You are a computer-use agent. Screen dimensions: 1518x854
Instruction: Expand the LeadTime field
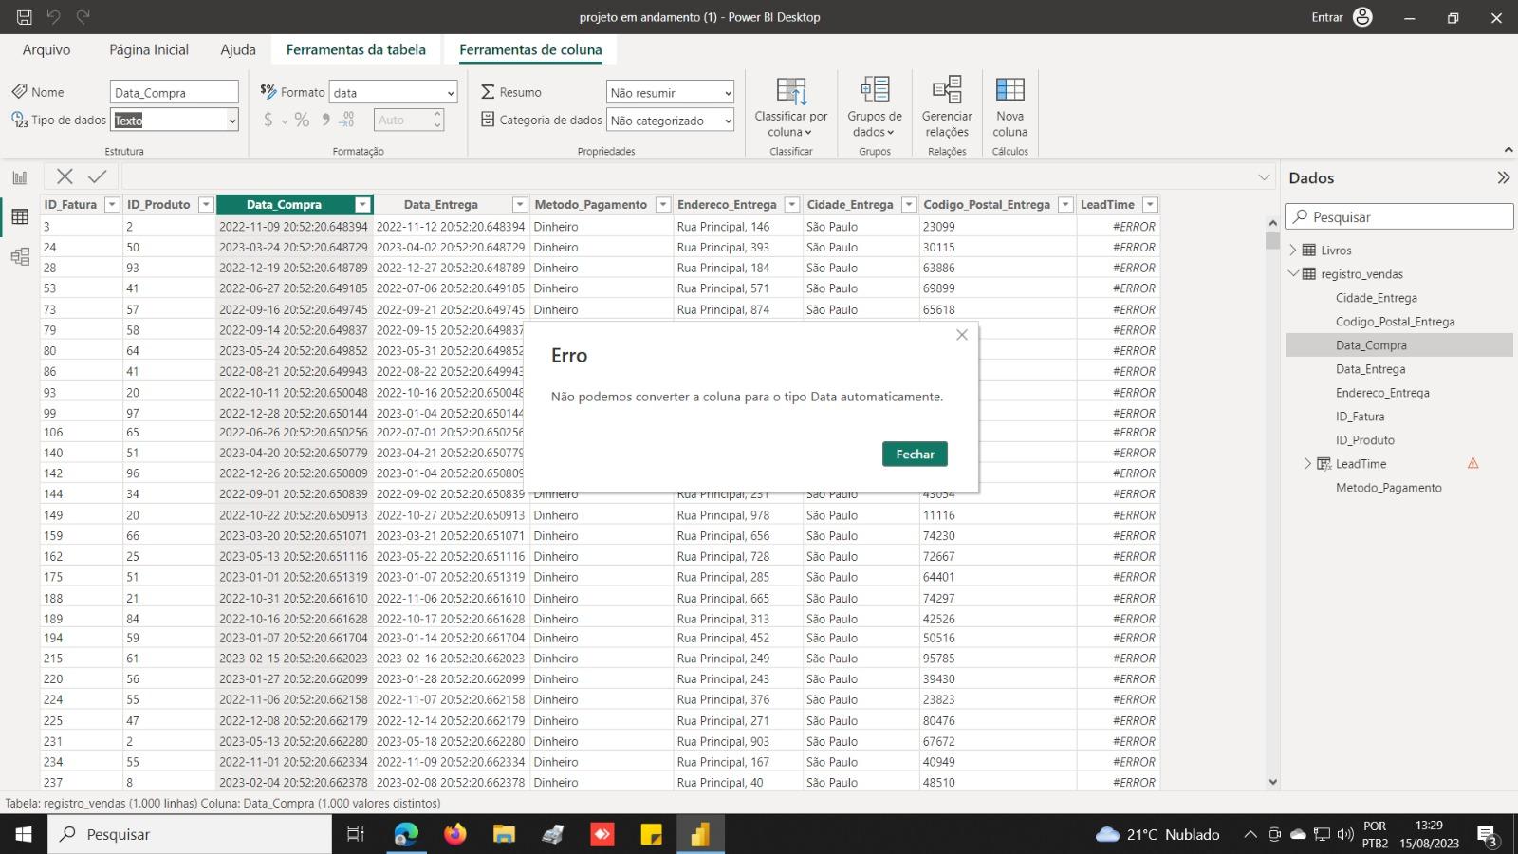[1307, 464]
